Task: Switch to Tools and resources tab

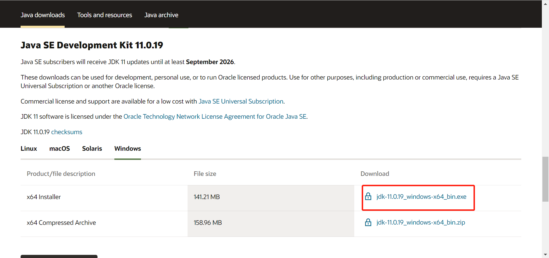Action: pos(104,15)
